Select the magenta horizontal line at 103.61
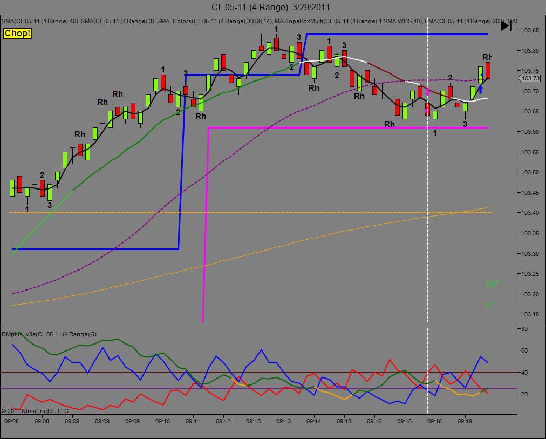This screenshot has width=546, height=439. click(348, 127)
